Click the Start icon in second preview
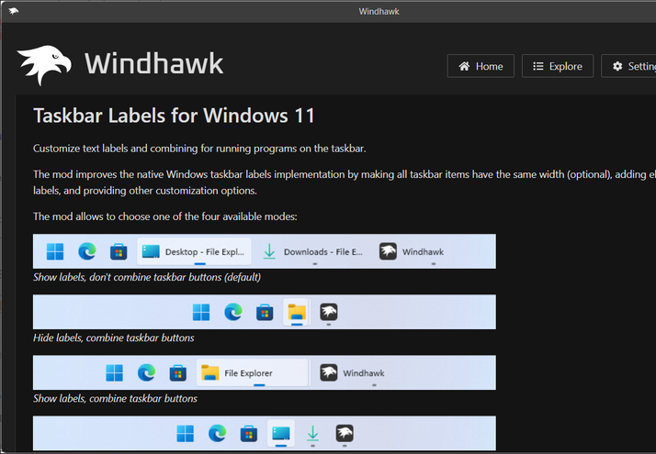Screen dimensions: 656x454 pos(201,312)
